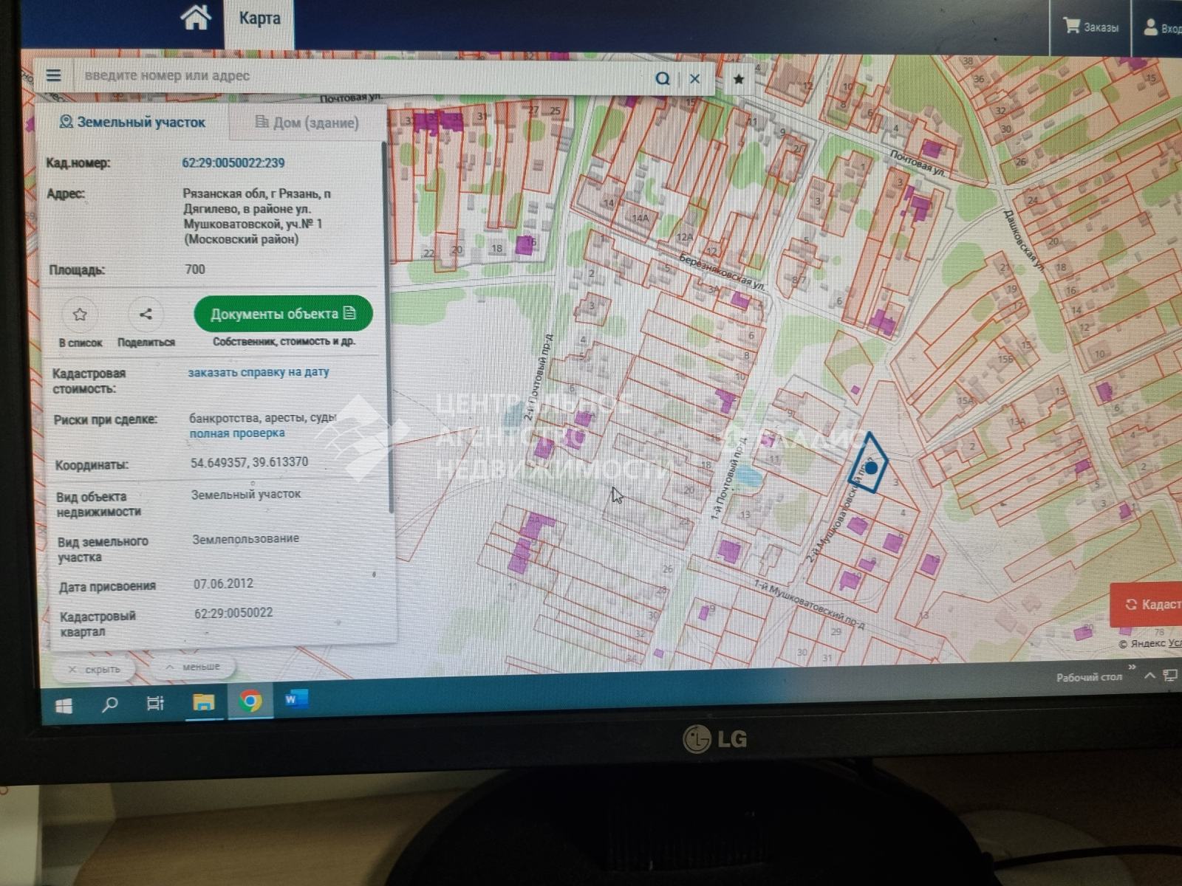Open the Windows Start menu
Screen dimensions: 1182x886
tap(64, 706)
